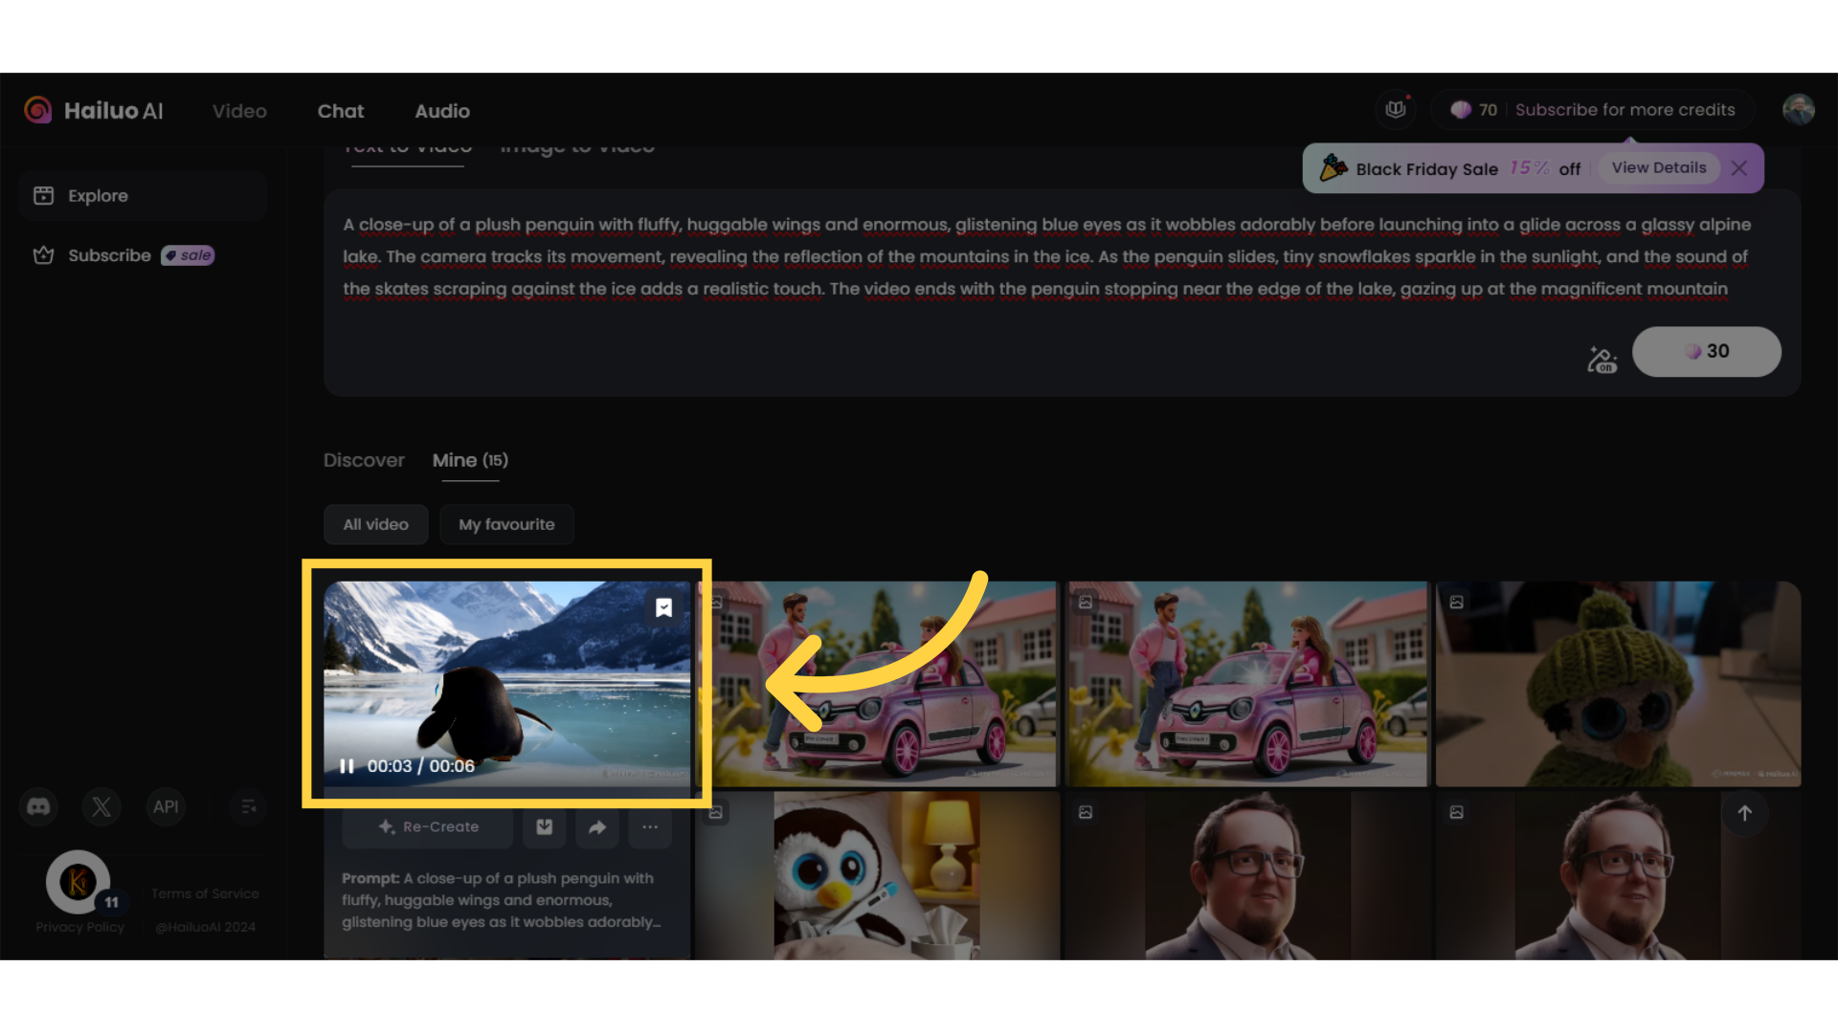Click the image icon on right bearded man thumbnail
Image resolution: width=1838 pixels, height=1033 pixels.
point(1456,812)
